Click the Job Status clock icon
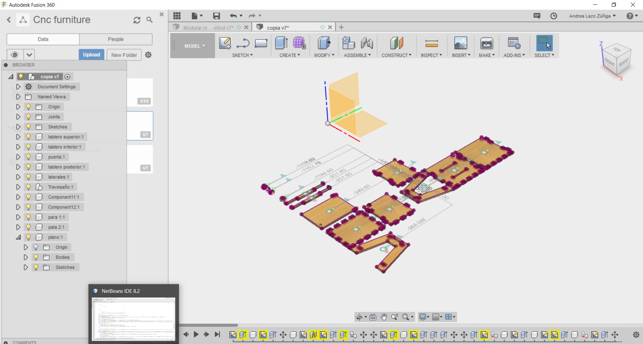The image size is (643, 344). tap(554, 16)
